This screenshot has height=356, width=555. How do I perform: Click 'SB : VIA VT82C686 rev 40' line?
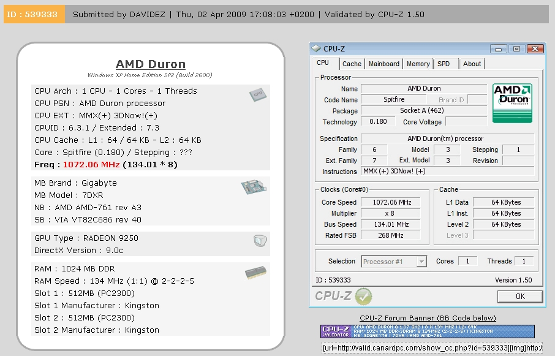88,220
